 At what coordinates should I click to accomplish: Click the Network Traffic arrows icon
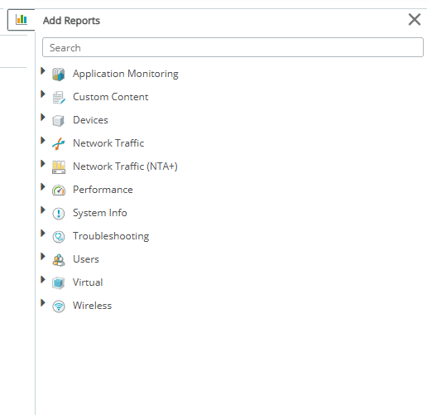coord(59,144)
